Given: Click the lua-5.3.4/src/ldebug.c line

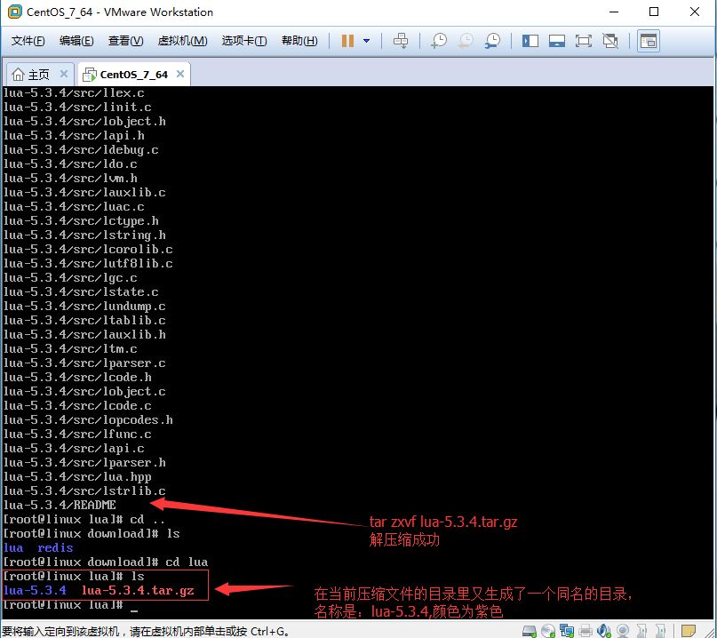Looking at the screenshot, I should coord(81,149).
